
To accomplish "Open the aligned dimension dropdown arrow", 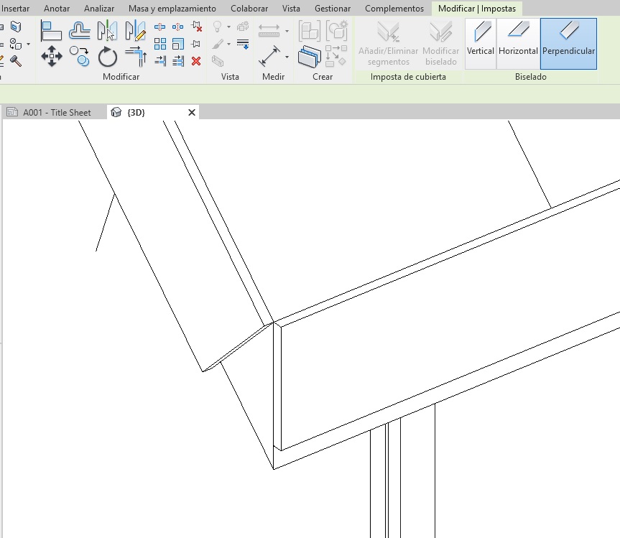I will point(287,56).
